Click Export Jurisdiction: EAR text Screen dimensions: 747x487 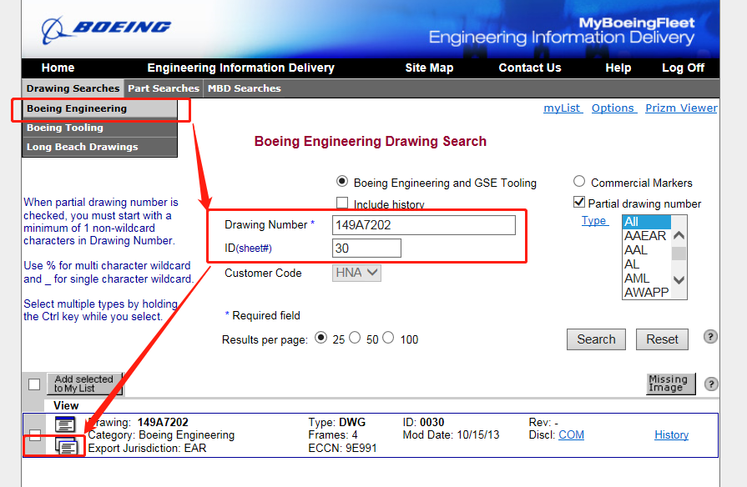coord(147,449)
